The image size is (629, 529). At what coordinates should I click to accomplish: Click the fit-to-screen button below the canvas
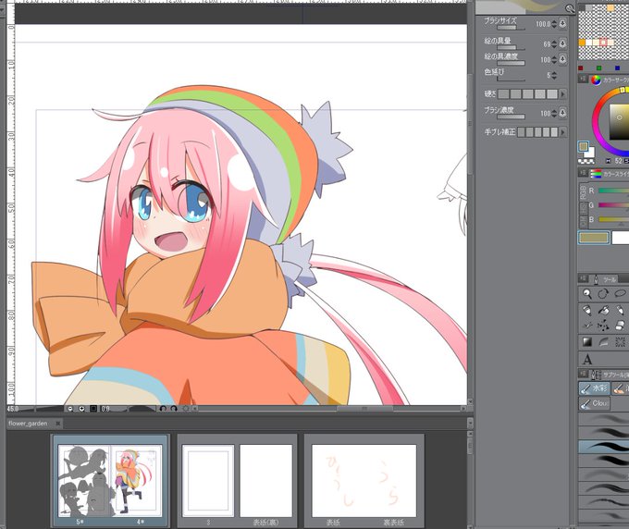click(93, 409)
